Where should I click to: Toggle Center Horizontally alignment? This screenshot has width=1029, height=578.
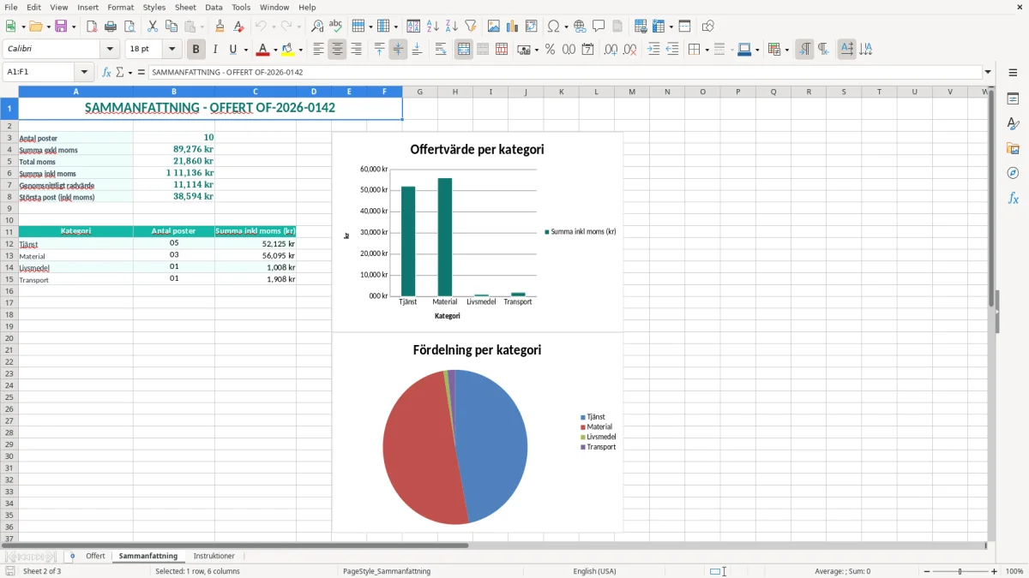click(x=337, y=50)
